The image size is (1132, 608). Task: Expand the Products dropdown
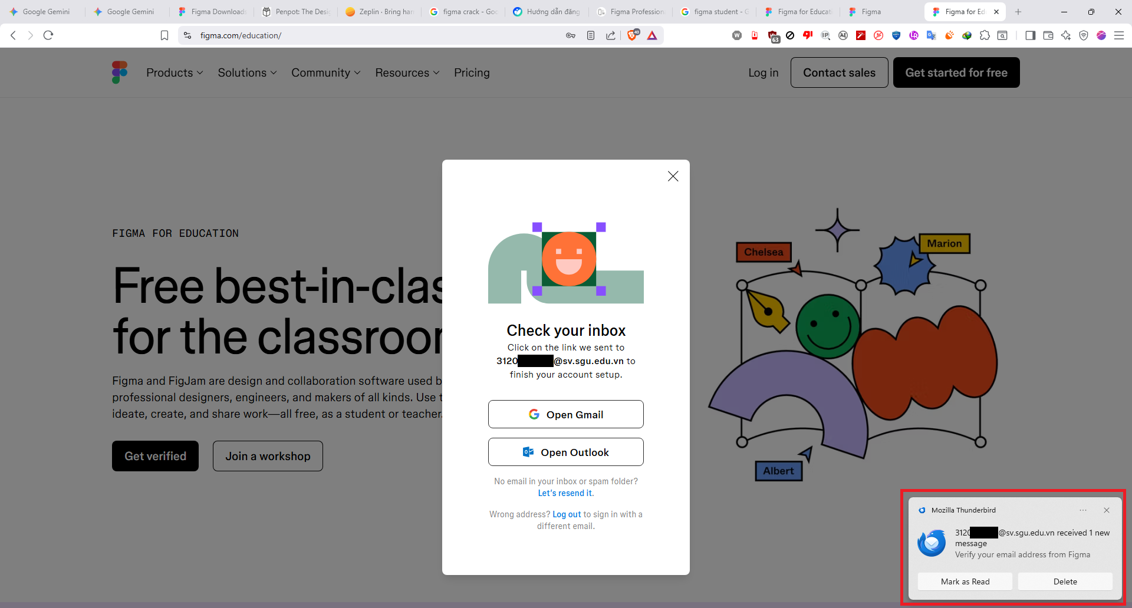[175, 72]
